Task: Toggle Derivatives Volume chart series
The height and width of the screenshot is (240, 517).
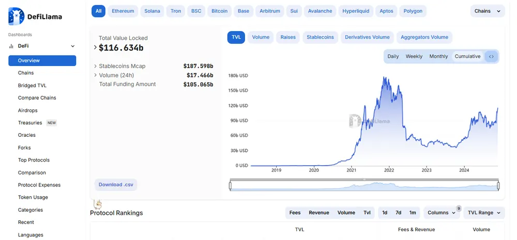Action: pos(367,37)
